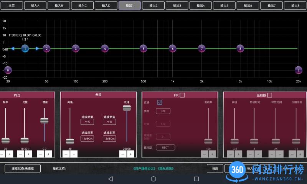Increase compressor release time with plus button
This screenshot has height=184, width=307.
point(280,154)
